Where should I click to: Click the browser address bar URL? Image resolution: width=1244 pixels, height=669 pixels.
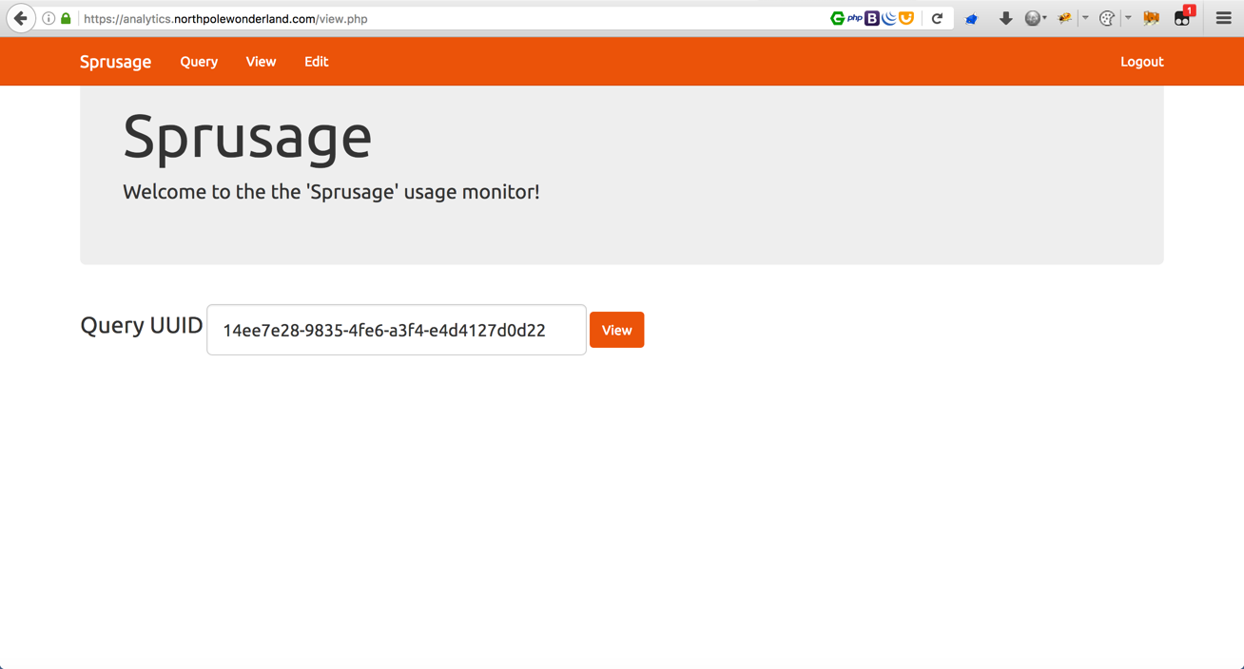(x=225, y=19)
